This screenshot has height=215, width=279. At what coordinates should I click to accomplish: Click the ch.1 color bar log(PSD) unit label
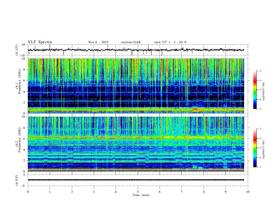[264, 91]
